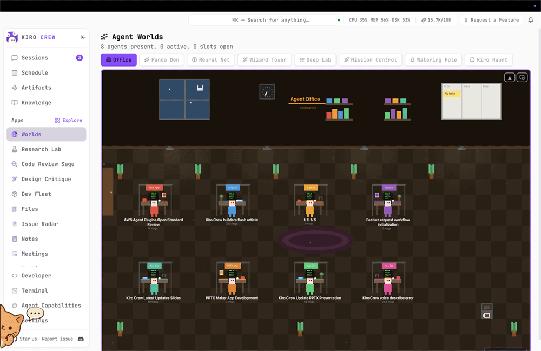Image resolution: width=541 pixels, height=351 pixels.
Task: Click the Dev Fleet cube icon
Action: (15, 194)
